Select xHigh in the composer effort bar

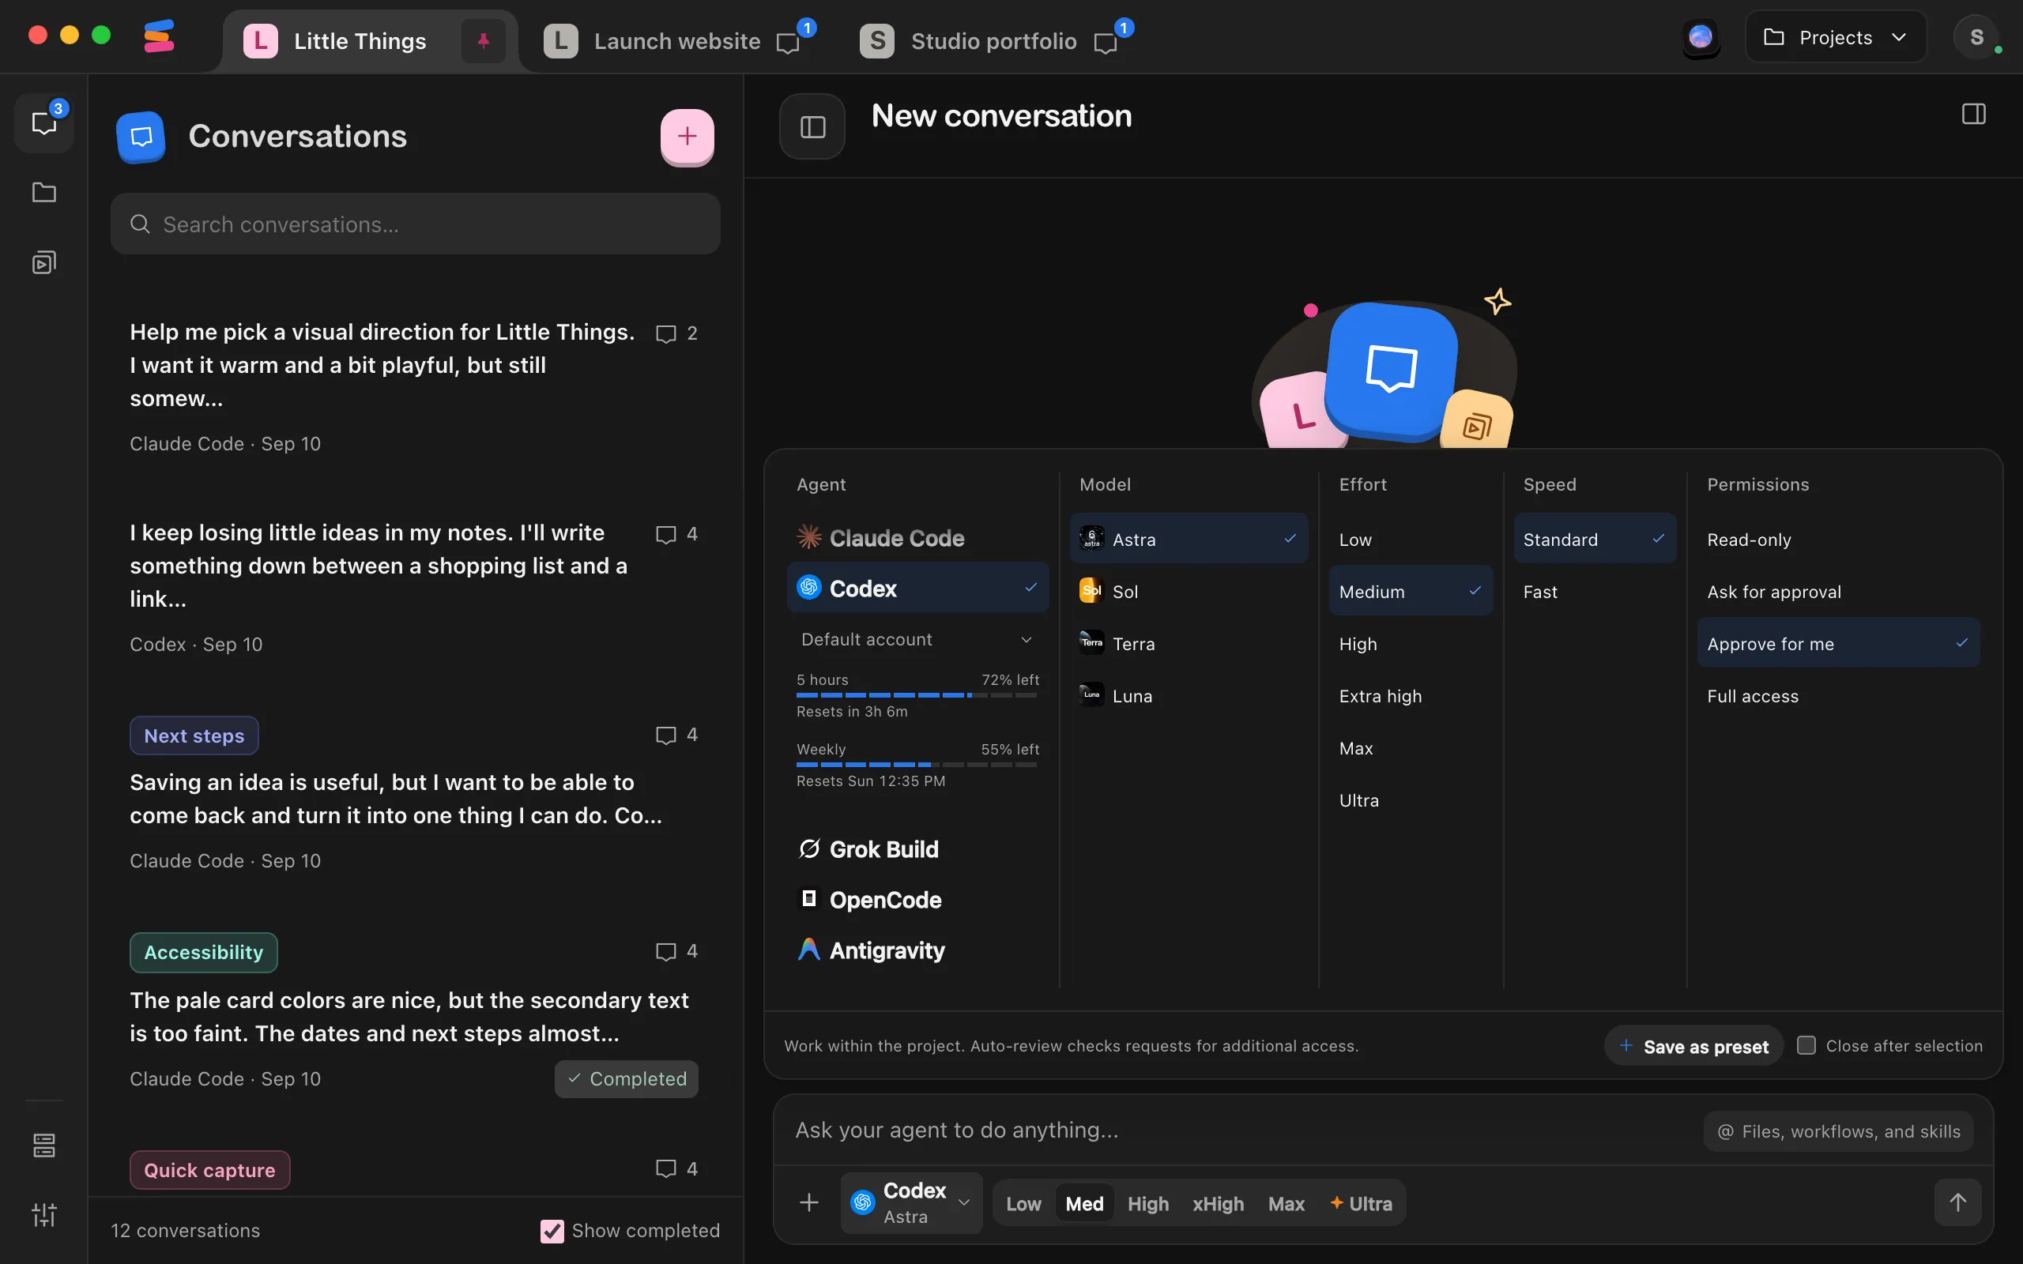tap(1218, 1204)
